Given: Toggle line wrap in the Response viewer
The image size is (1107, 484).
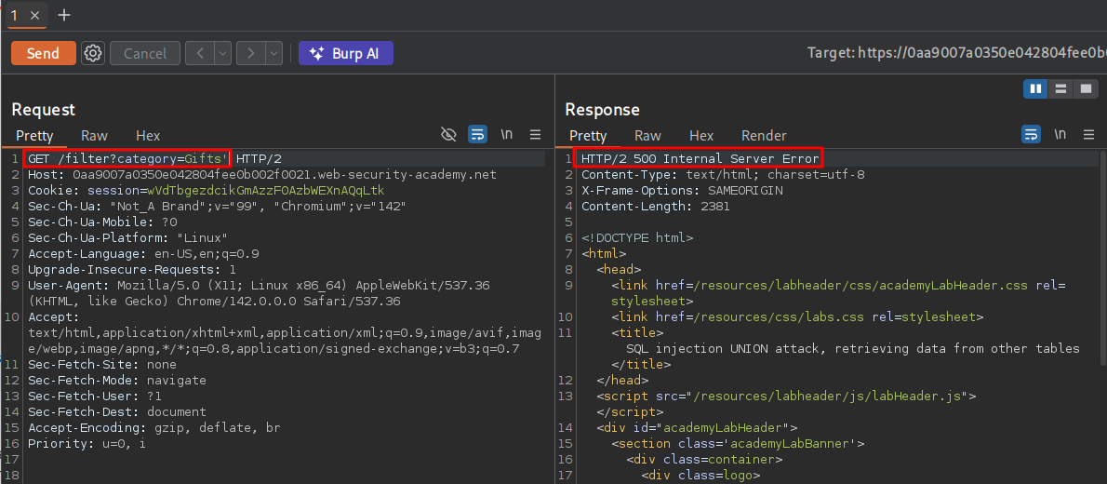Looking at the screenshot, I should [x=1031, y=135].
